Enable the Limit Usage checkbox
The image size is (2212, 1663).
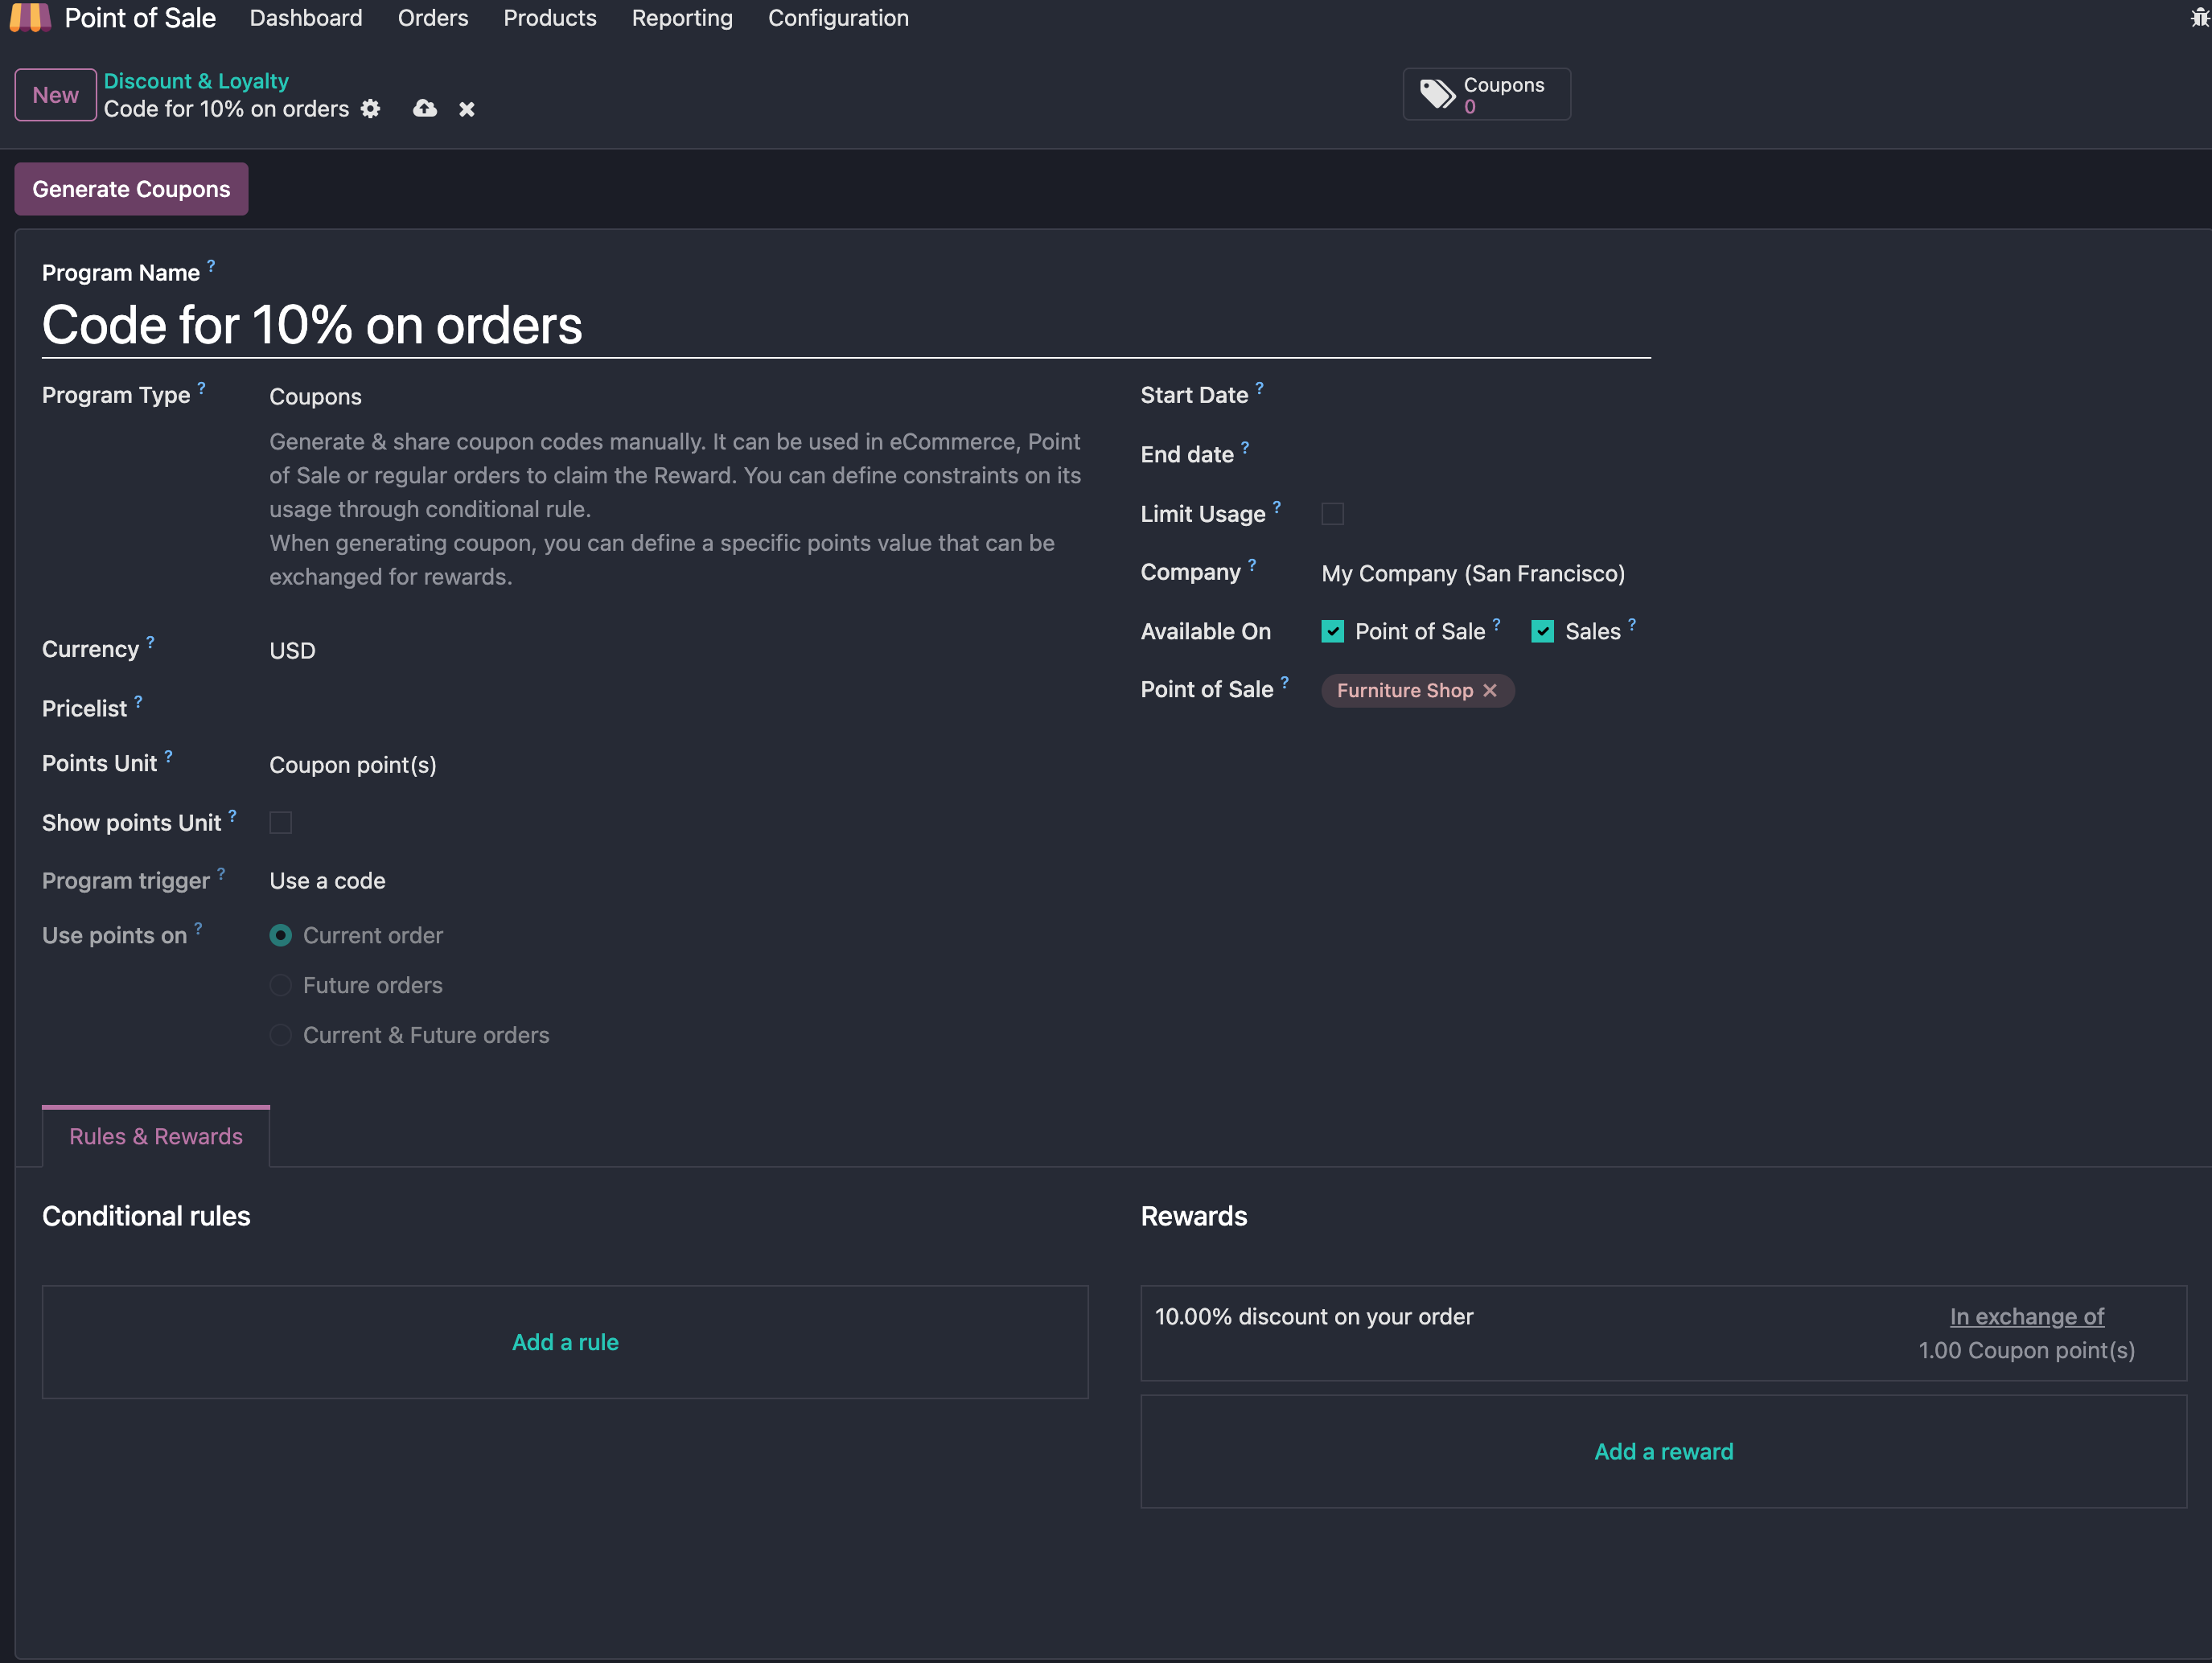click(x=1332, y=514)
